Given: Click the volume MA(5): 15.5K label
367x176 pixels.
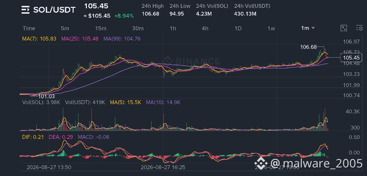Looking at the screenshot, I should 126,102.
